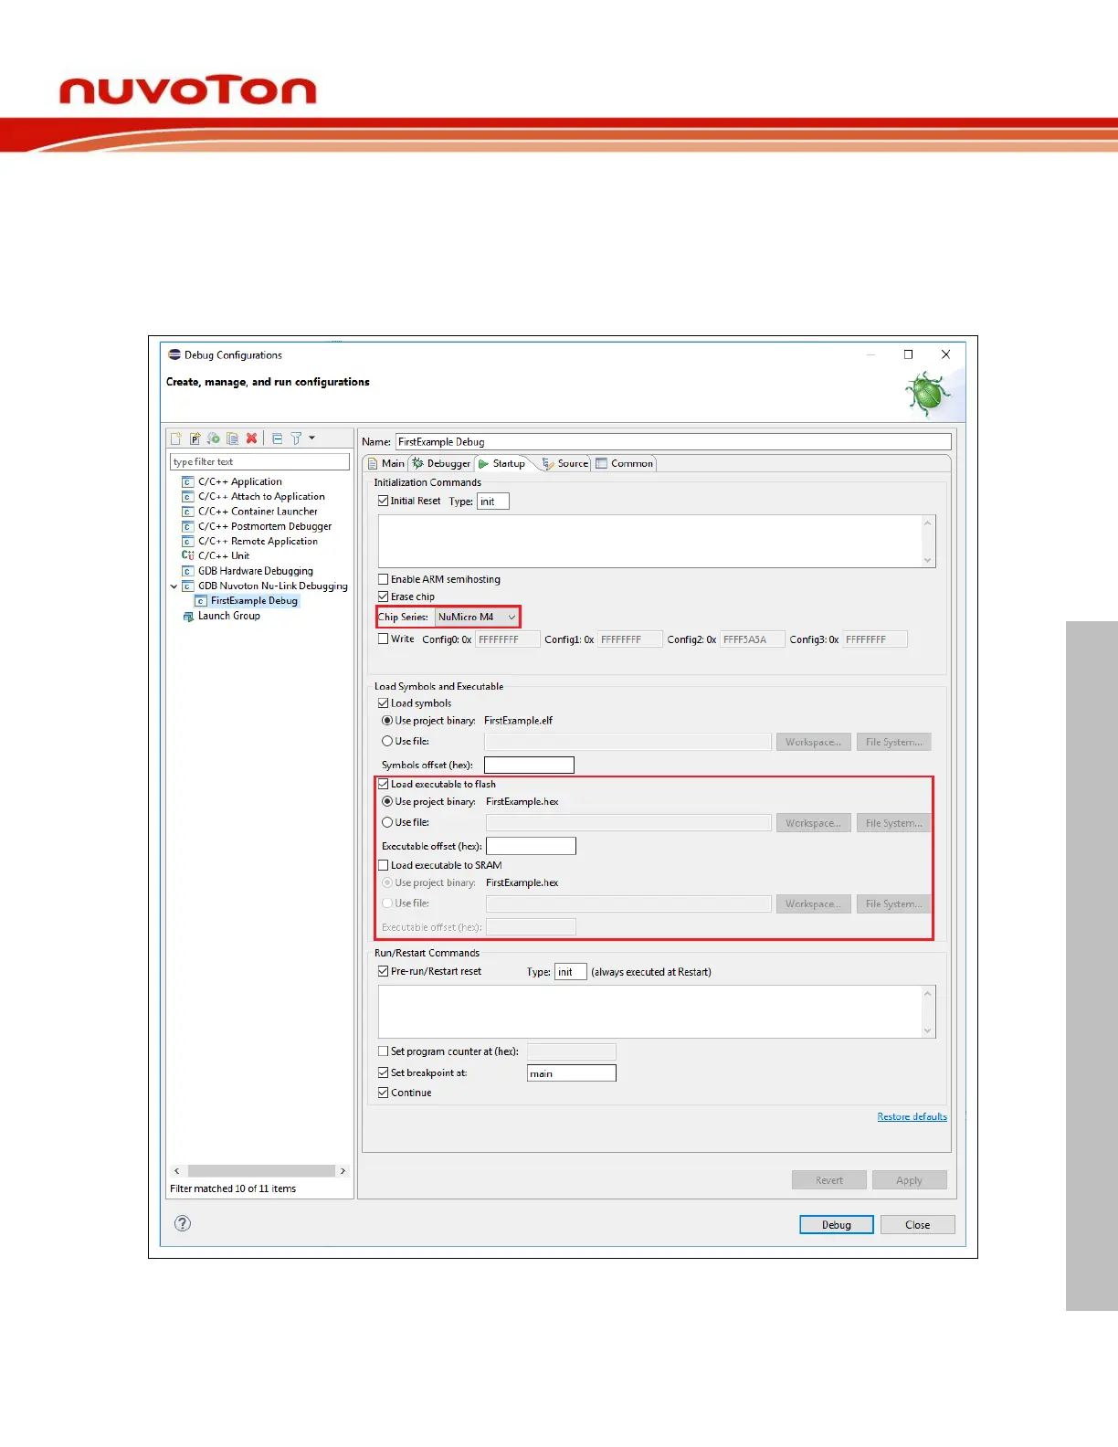
Task: Select C/C++ Attach to Application
Action: (x=261, y=496)
